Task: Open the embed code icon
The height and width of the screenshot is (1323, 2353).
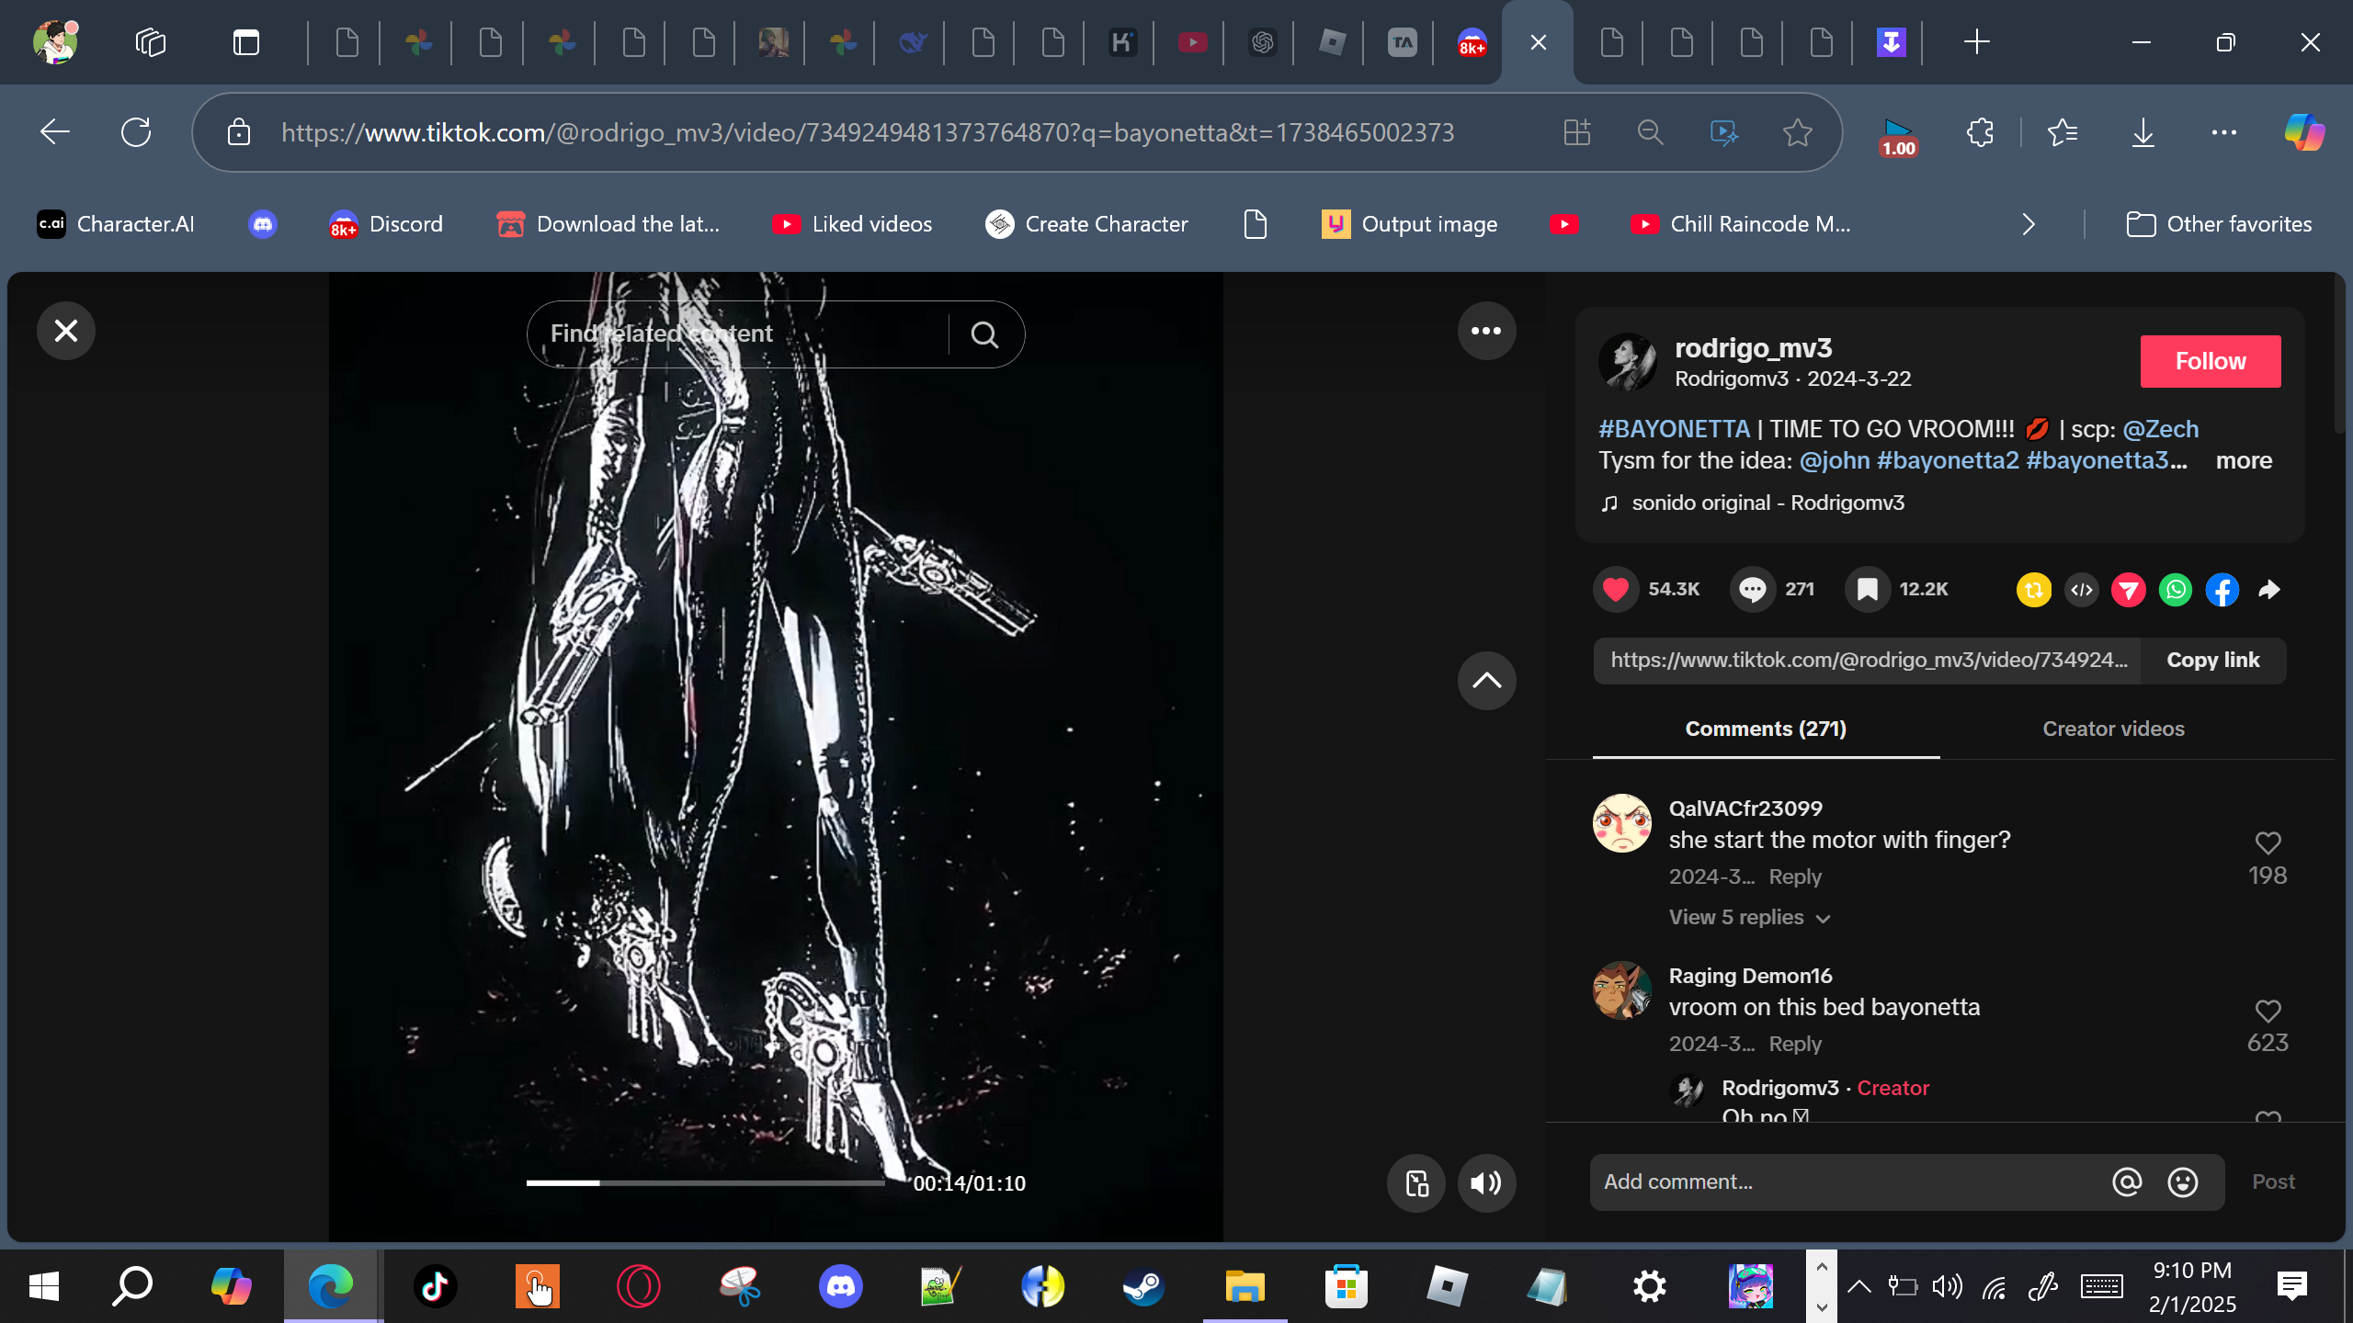Action: (2082, 589)
